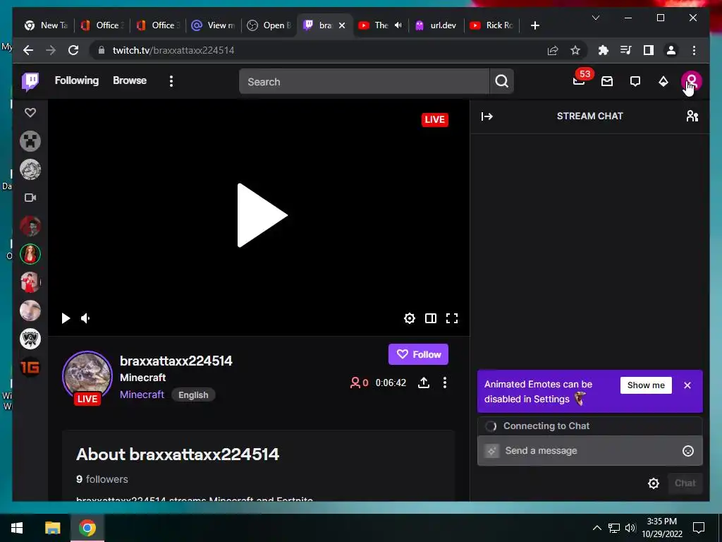Switch to the View m browser tab
This screenshot has width=722, height=542.
(x=213, y=25)
